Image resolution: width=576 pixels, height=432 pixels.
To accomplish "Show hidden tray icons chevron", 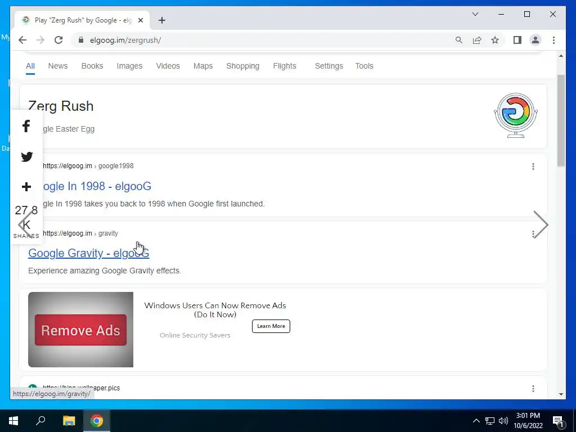I will click(x=476, y=421).
